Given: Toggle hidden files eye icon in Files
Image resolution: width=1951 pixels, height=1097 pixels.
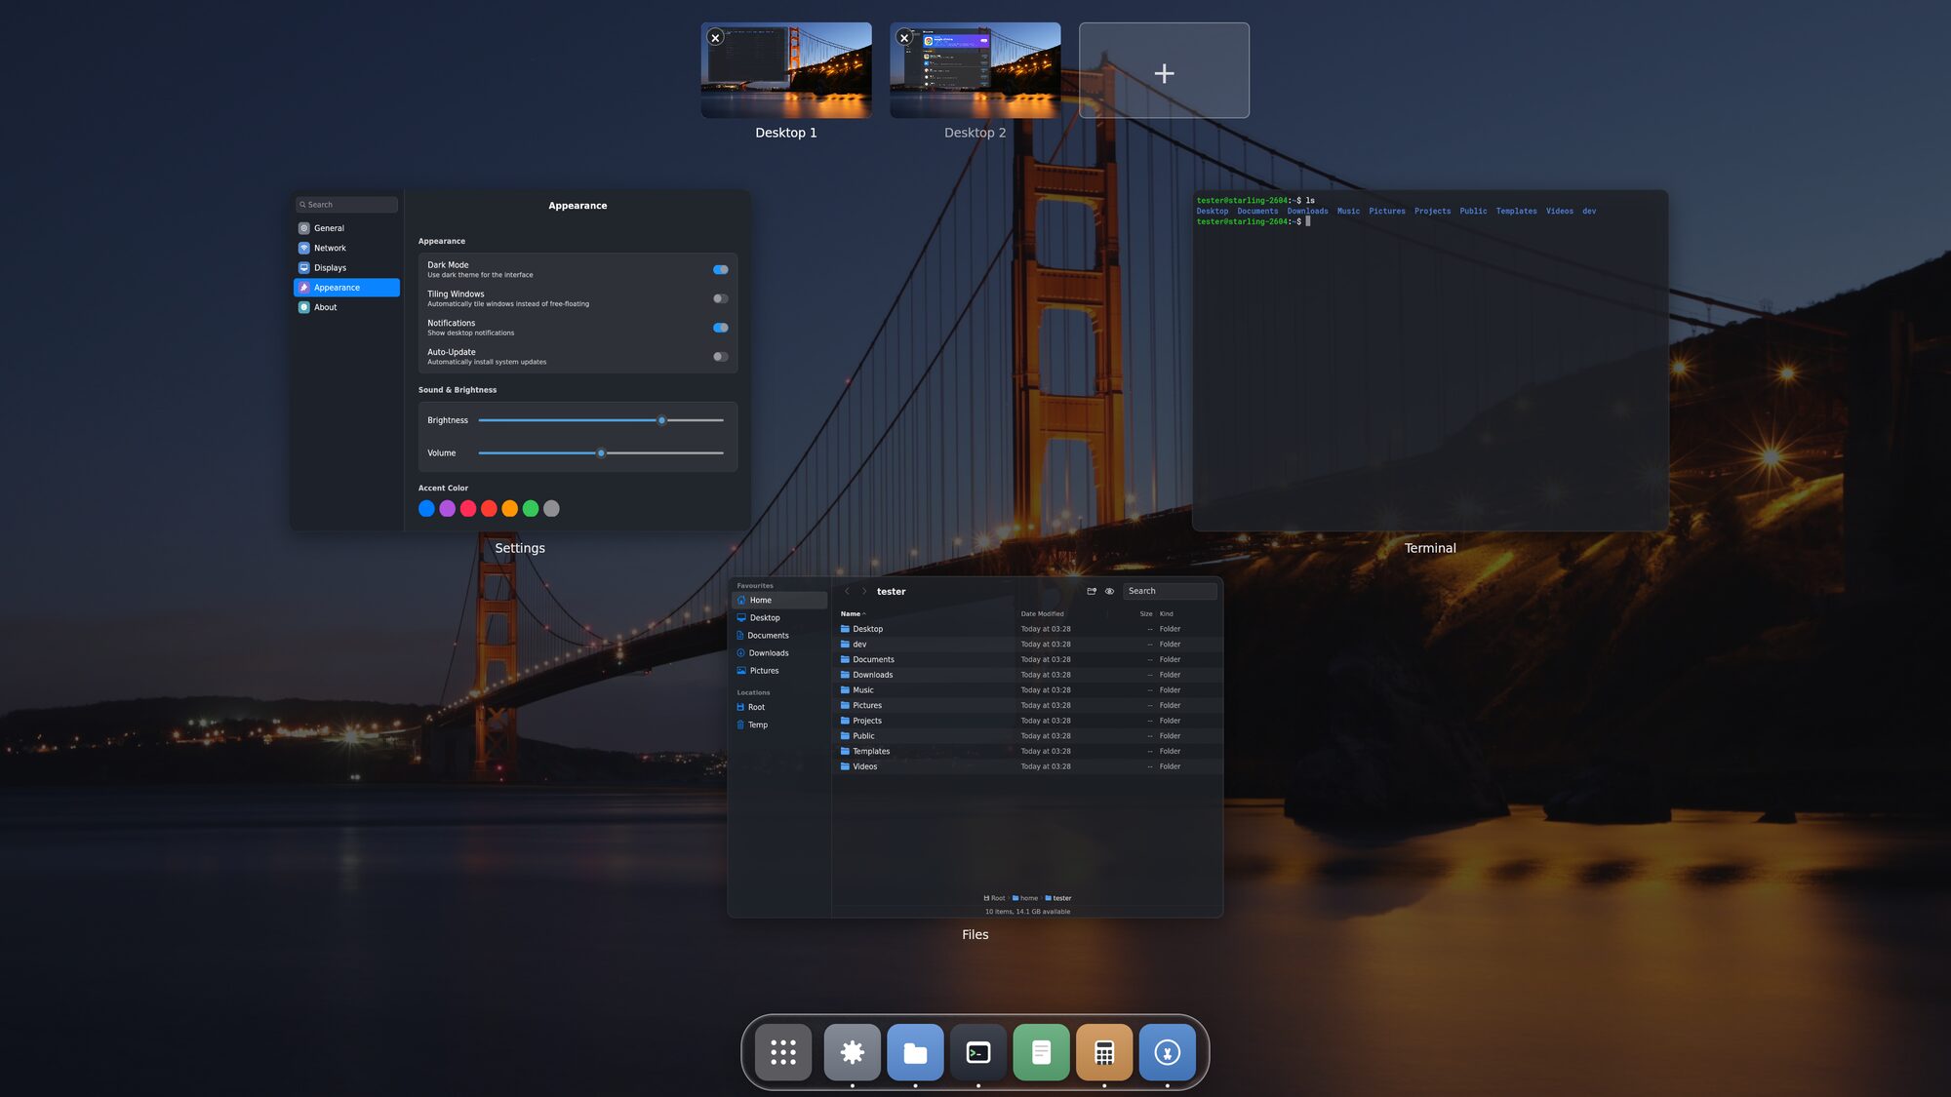Looking at the screenshot, I should [1109, 591].
